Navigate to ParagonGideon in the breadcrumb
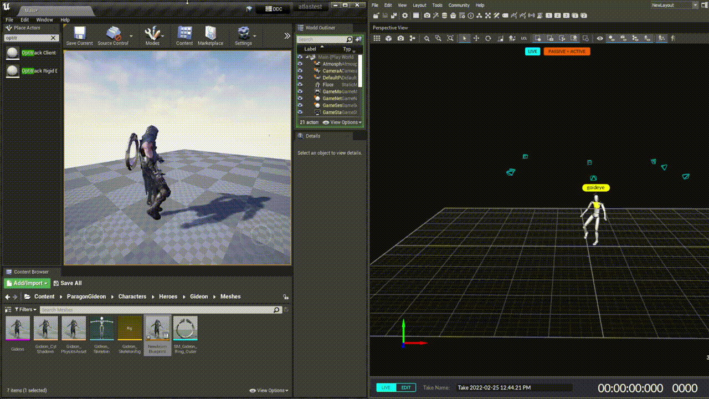The width and height of the screenshot is (709, 399). 86,296
